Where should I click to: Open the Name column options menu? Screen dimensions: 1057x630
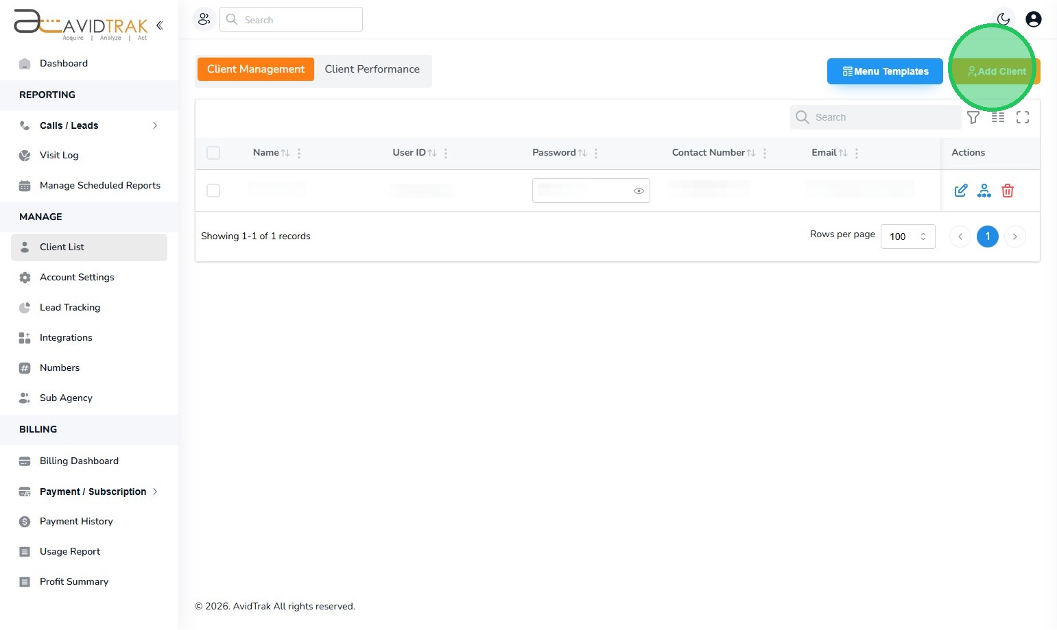pos(299,154)
